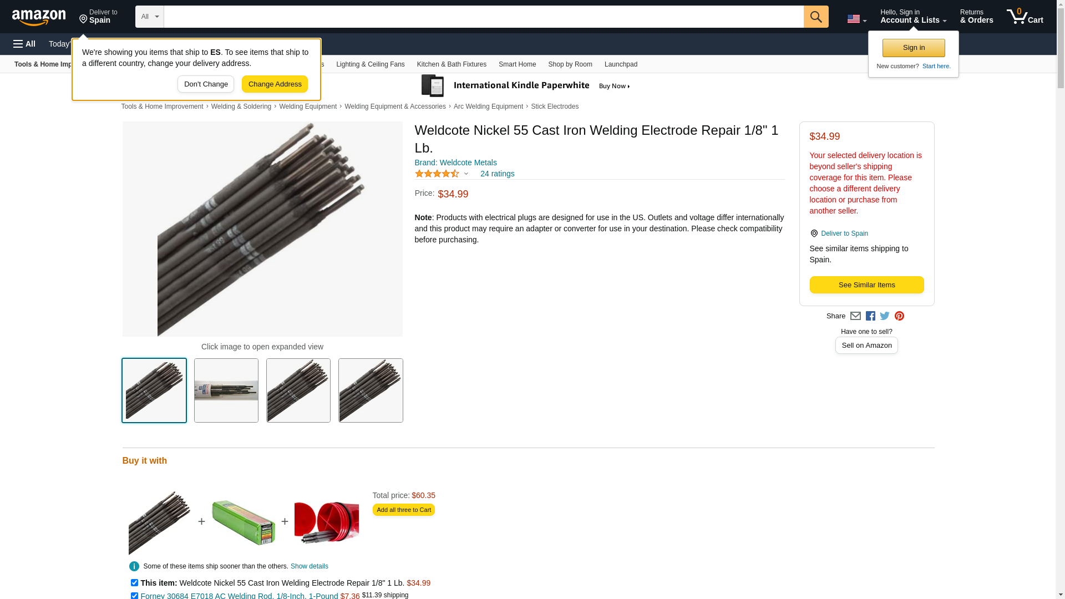The height and width of the screenshot is (599, 1065).
Task: Click the Change Address button
Action: click(x=275, y=84)
